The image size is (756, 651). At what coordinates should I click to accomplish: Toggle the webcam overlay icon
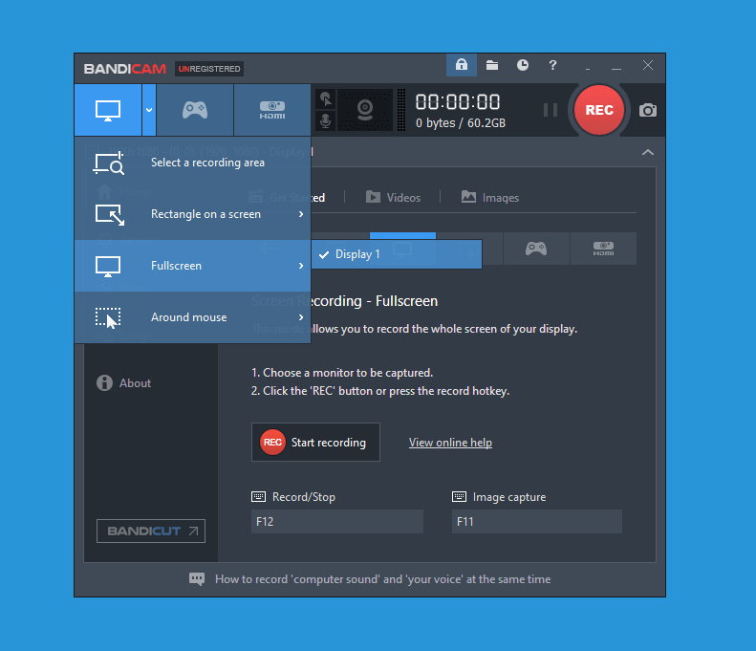[365, 110]
